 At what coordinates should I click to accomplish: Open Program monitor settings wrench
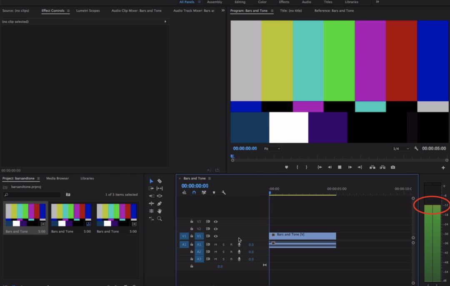[x=416, y=149]
